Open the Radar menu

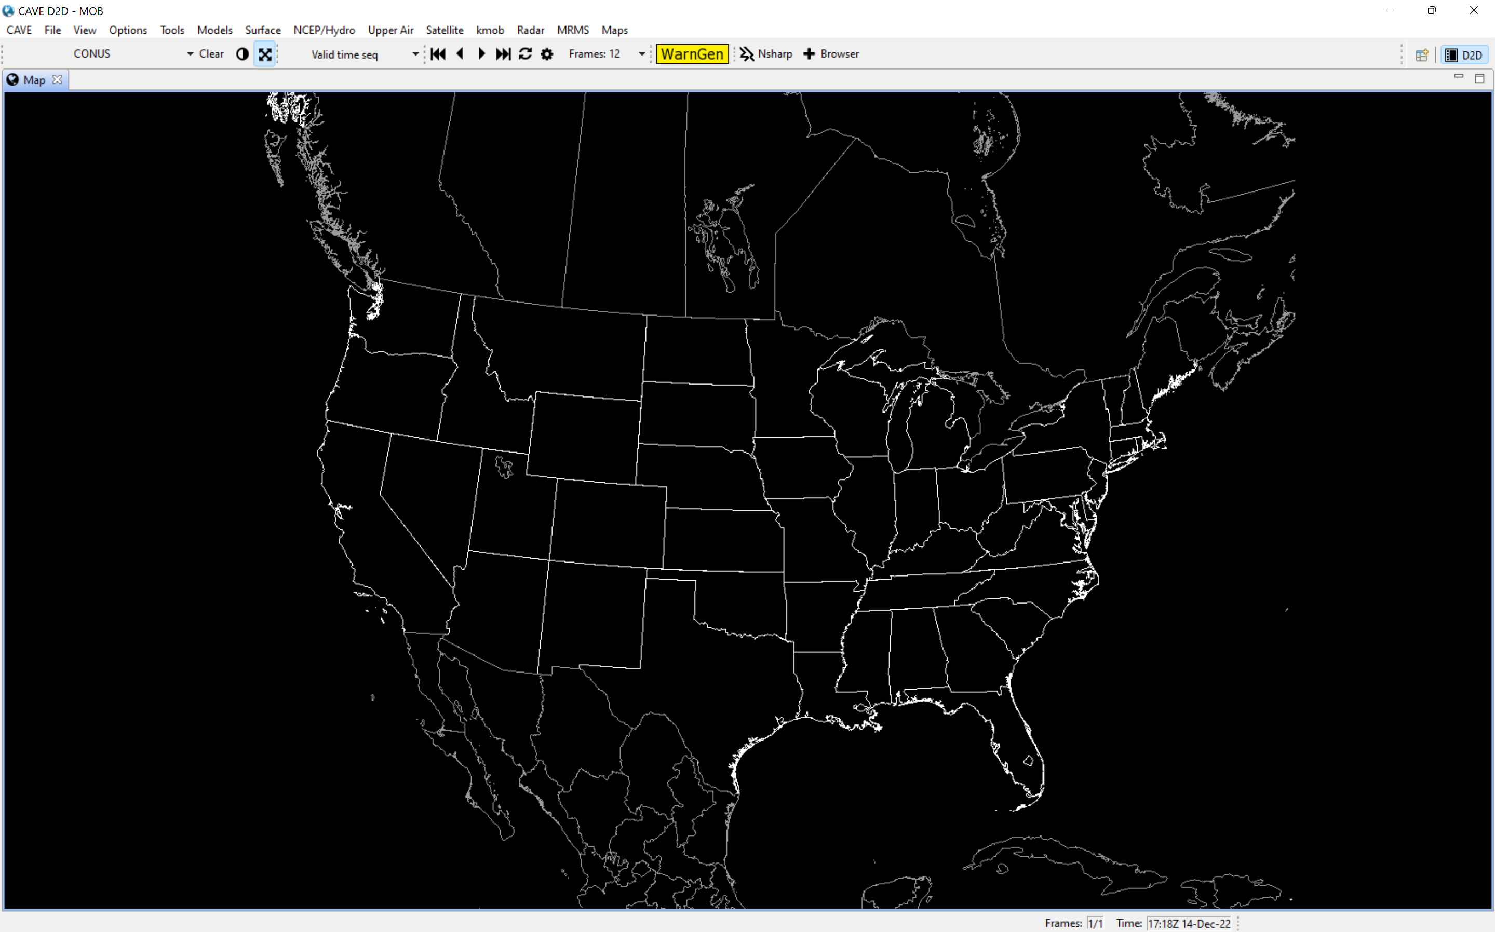[530, 30]
